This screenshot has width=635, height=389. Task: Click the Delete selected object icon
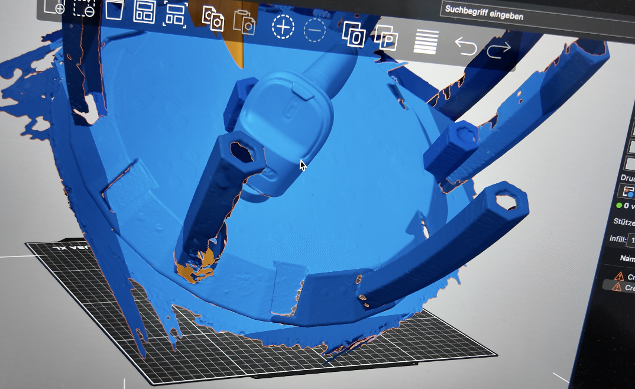[84, 8]
